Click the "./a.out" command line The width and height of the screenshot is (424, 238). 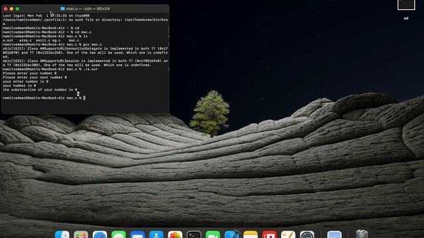[x=50, y=69]
